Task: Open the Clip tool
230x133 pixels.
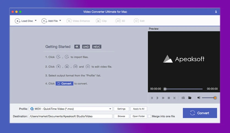Action: click(x=101, y=21)
